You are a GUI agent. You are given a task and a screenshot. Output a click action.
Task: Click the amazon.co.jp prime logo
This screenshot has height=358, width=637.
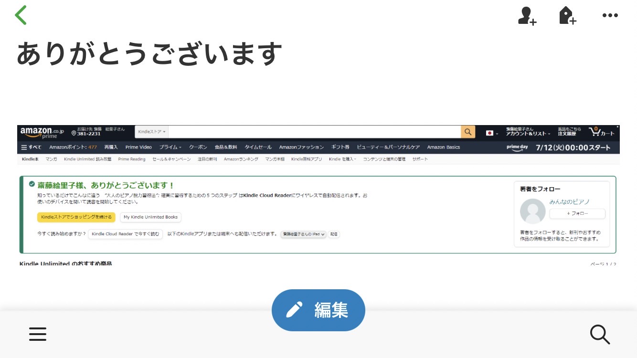tap(42, 132)
